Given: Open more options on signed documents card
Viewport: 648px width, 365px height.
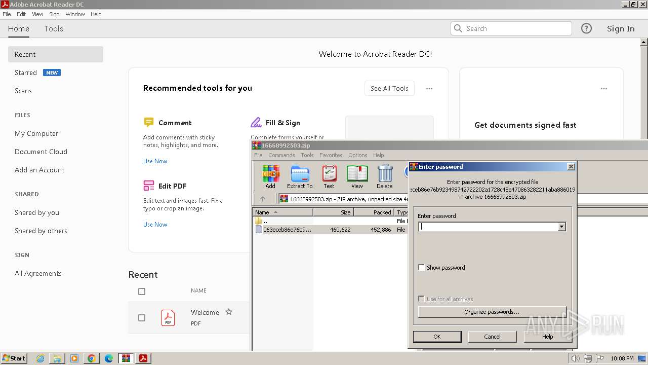Looking at the screenshot, I should tap(604, 89).
